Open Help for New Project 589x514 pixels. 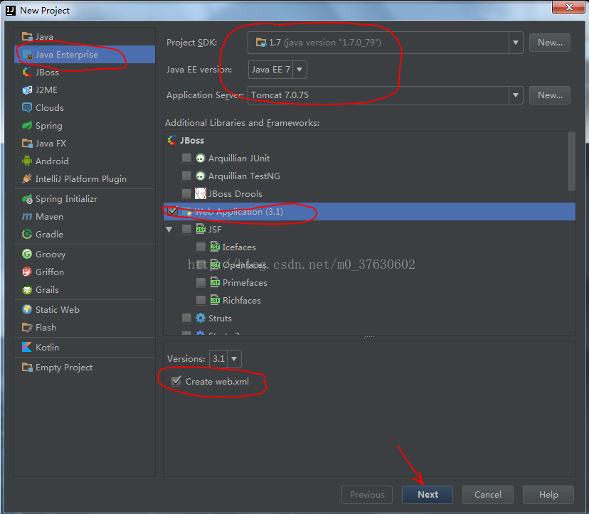pos(548,495)
